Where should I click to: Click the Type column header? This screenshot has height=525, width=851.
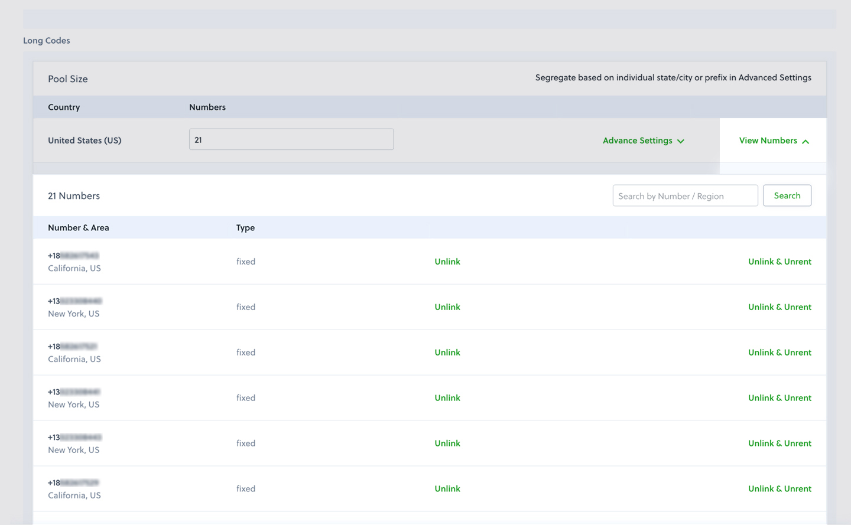click(245, 228)
